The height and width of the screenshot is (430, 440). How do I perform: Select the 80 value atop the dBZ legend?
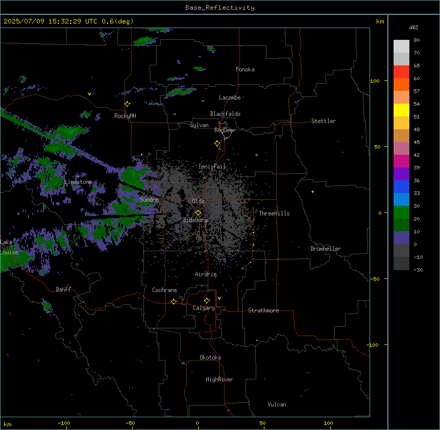[417, 40]
